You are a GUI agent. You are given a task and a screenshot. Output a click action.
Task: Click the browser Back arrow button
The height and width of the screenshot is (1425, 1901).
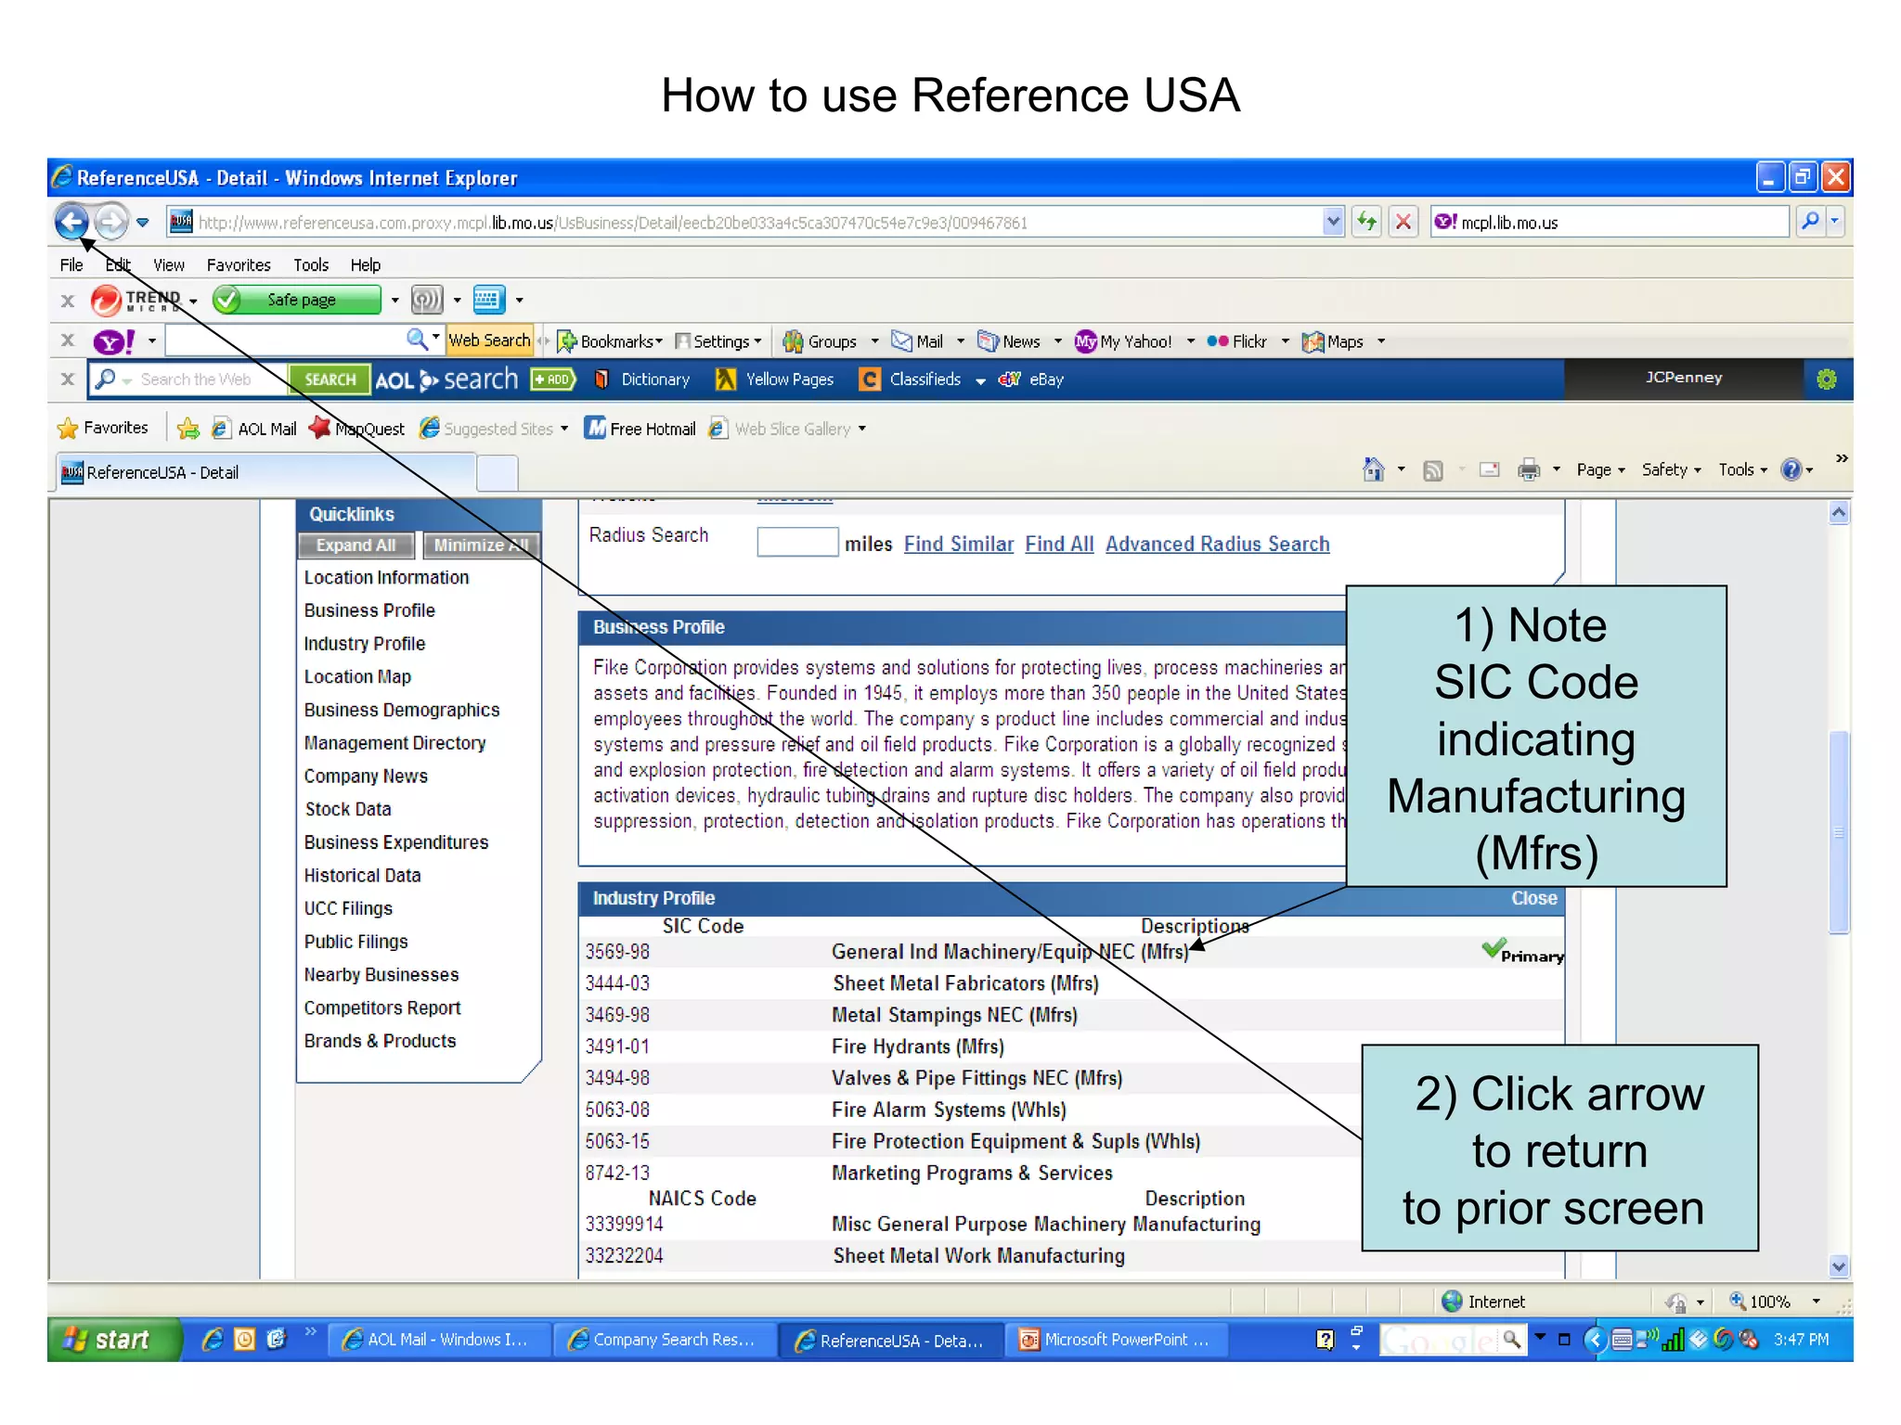(71, 222)
